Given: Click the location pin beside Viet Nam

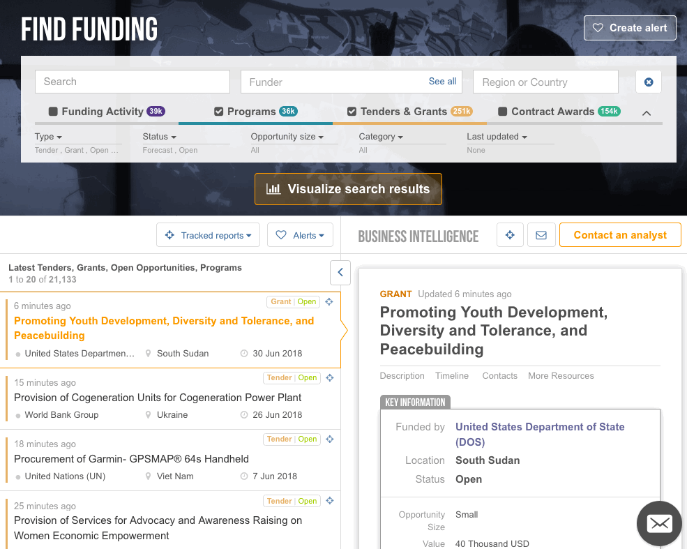Looking at the screenshot, I should [148, 476].
